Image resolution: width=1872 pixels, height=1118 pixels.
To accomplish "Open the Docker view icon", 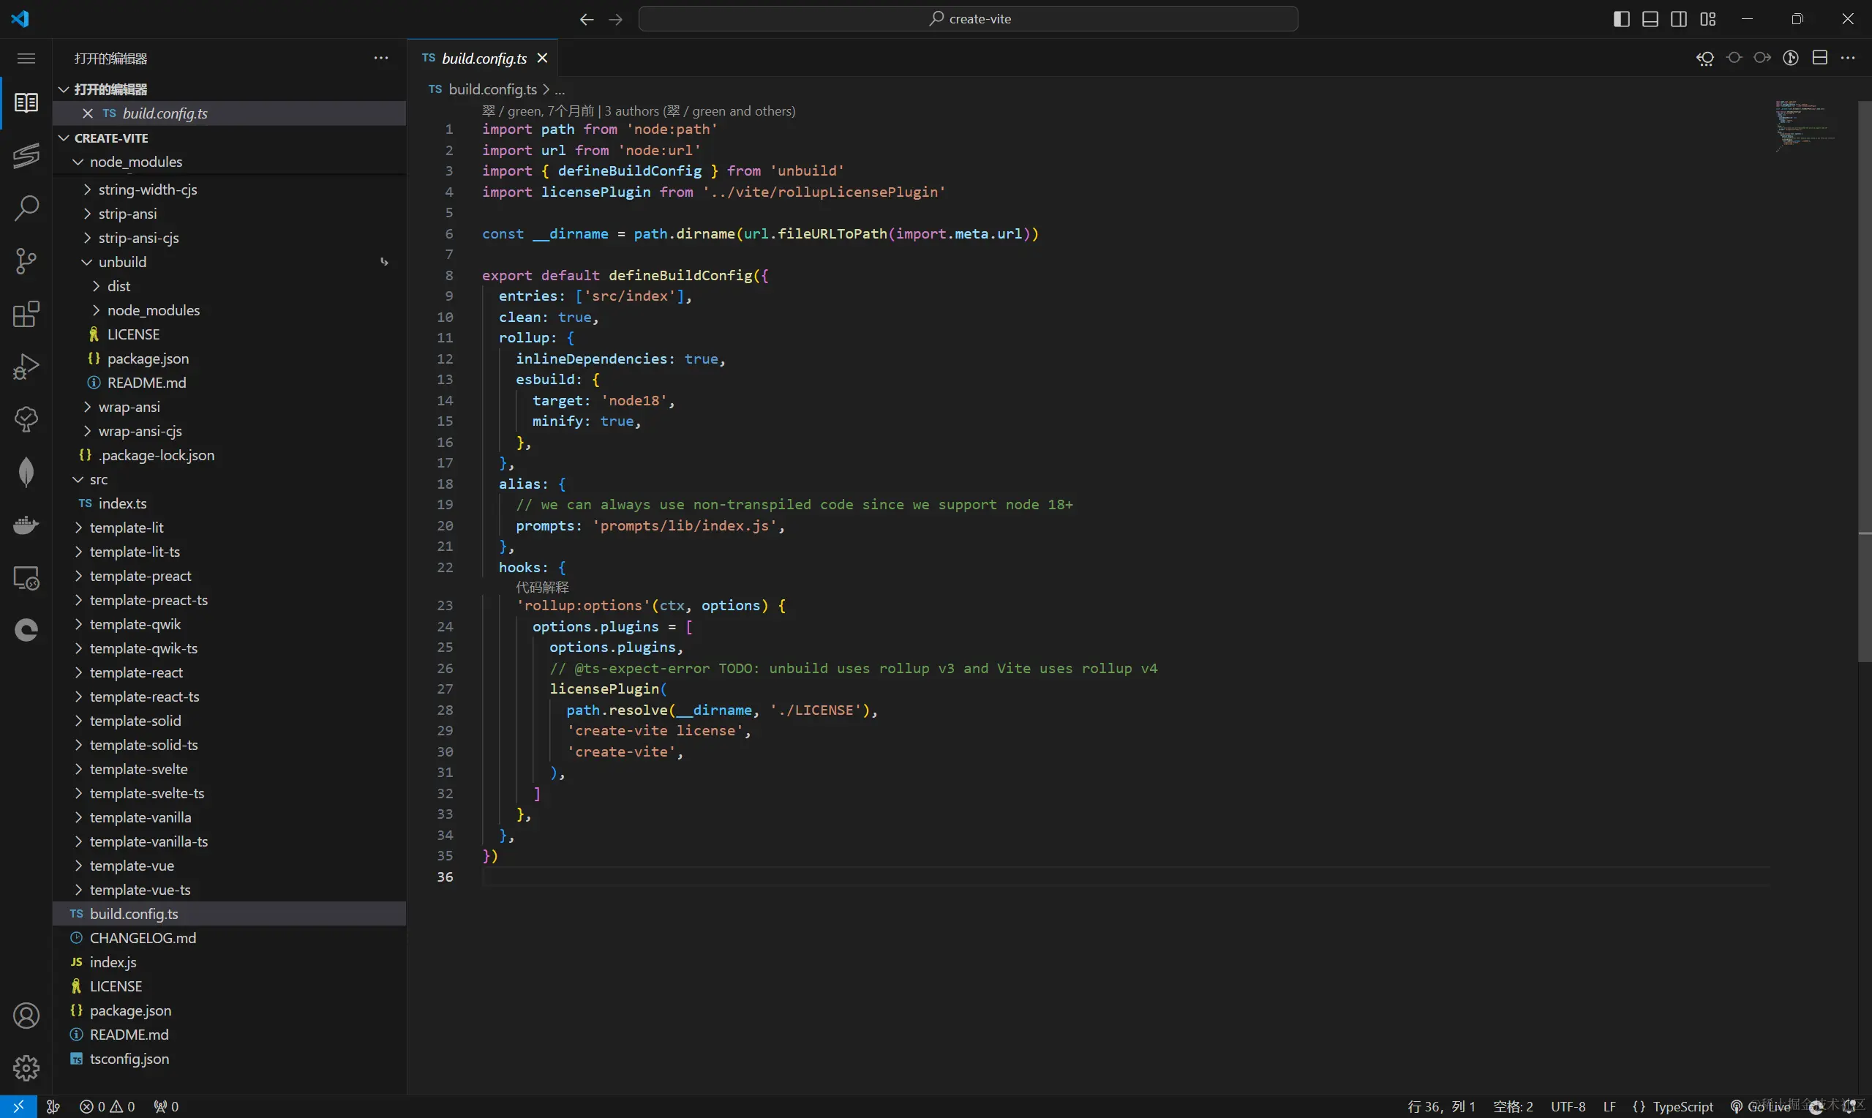I will point(26,525).
